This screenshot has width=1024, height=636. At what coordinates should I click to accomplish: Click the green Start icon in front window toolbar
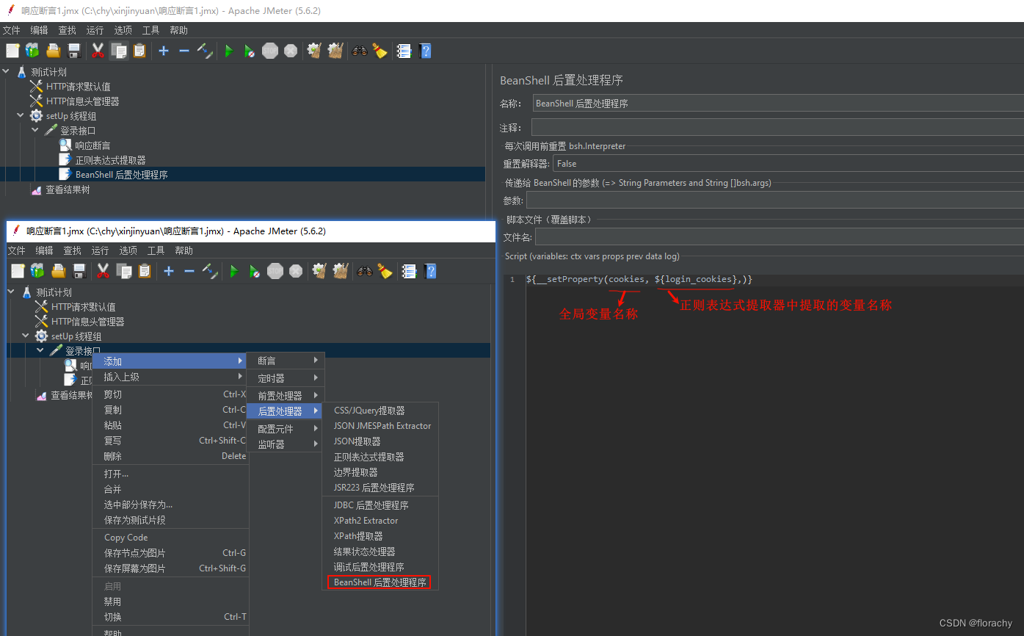234,271
